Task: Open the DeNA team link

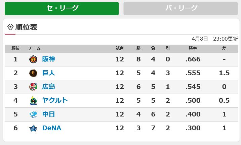Action: coord(52,128)
